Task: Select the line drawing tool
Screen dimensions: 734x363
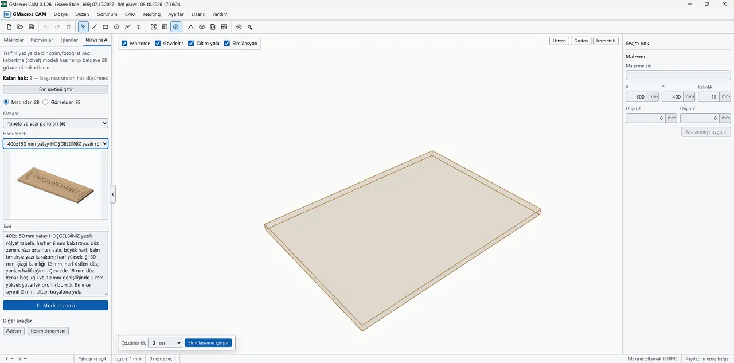Action: (95, 27)
